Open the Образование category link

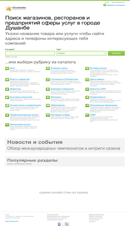point(58,105)
